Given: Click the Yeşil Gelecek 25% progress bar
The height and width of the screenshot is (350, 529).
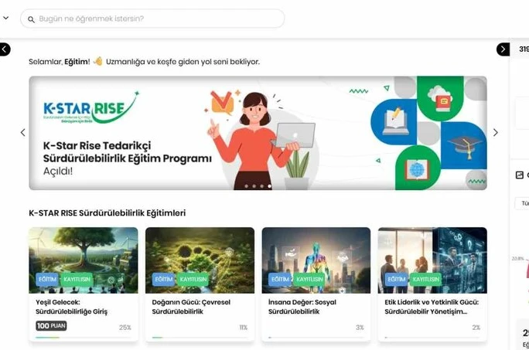Looking at the screenshot, I should pos(84,338).
